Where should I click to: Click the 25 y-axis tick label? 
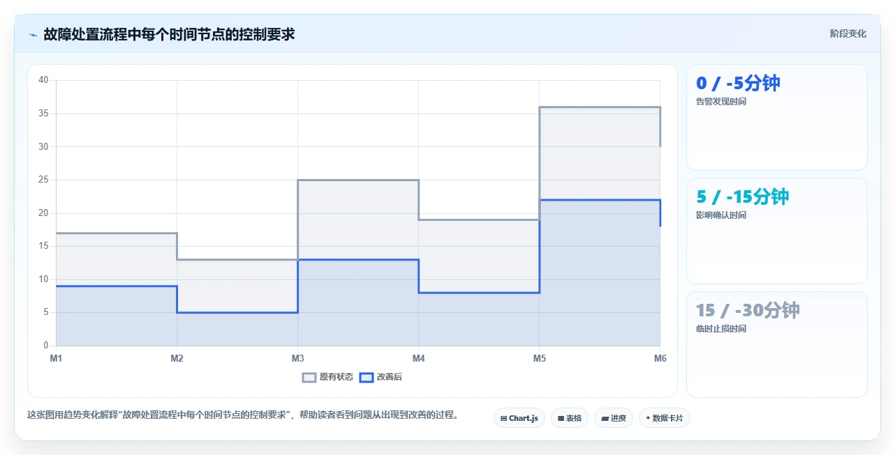(43, 180)
